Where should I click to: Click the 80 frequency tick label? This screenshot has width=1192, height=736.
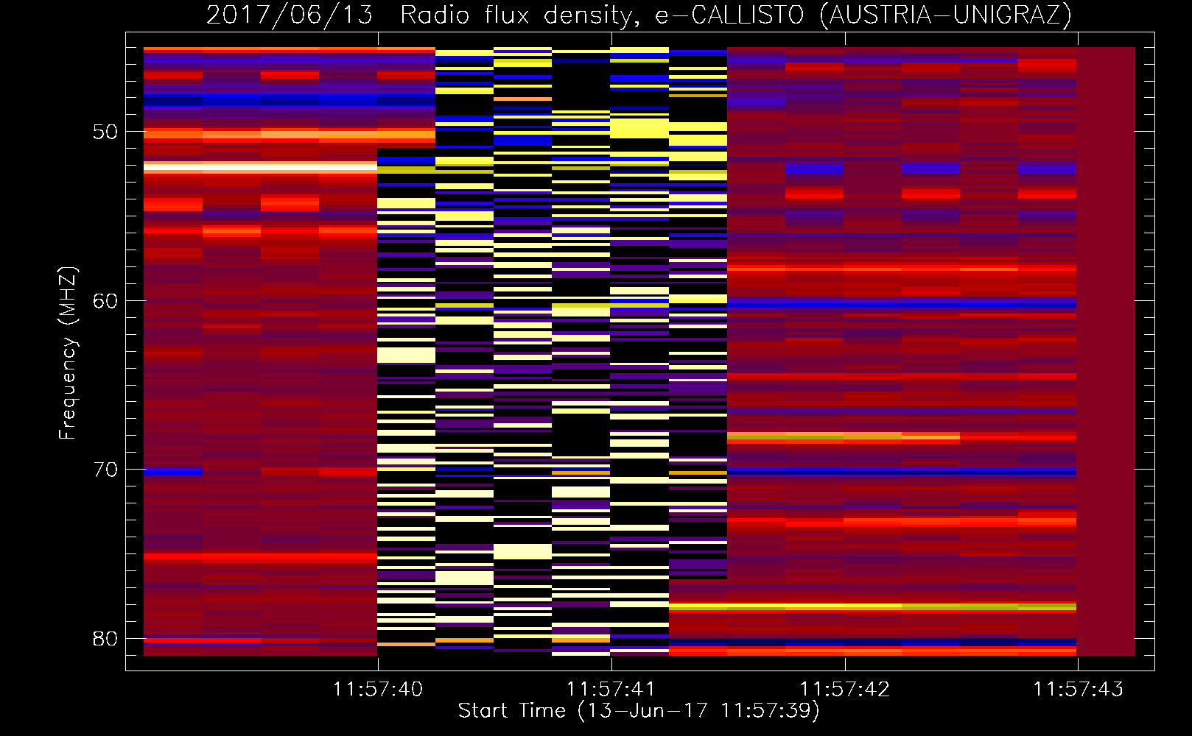(x=105, y=638)
